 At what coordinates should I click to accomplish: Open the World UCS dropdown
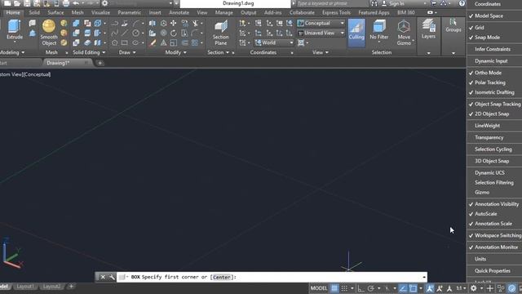coord(275,42)
